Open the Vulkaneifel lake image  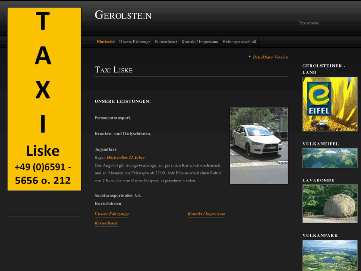[x=330, y=158]
